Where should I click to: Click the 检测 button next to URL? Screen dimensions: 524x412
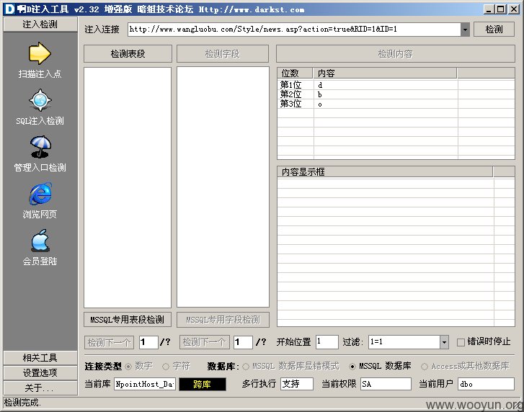tap(494, 30)
